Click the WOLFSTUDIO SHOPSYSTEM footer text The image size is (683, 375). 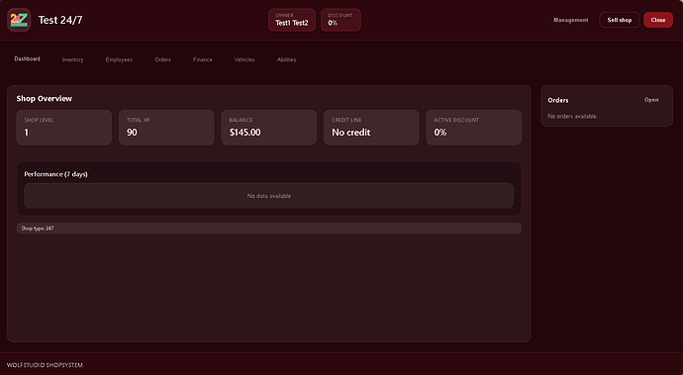pos(45,365)
